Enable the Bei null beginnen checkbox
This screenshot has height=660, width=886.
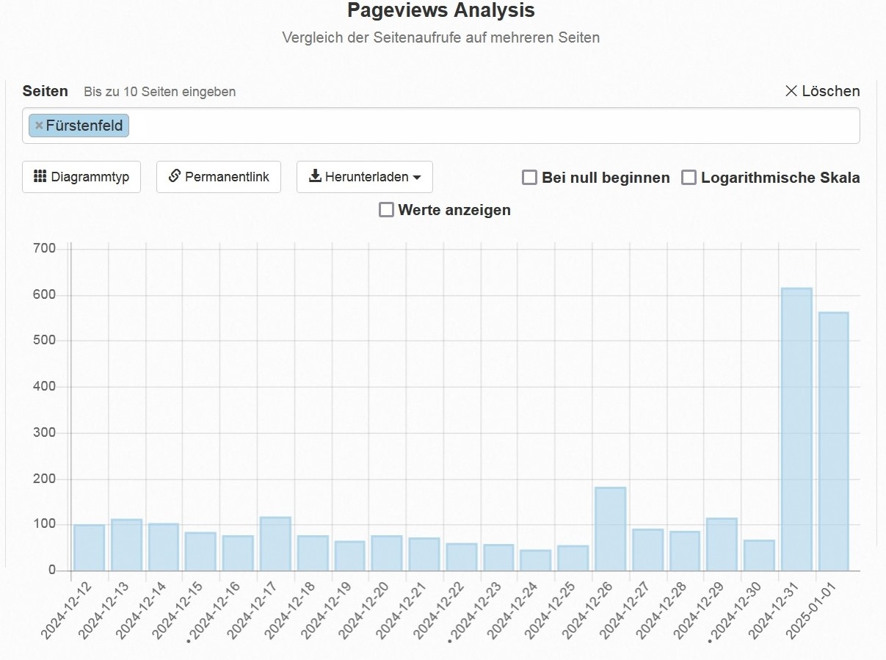[529, 178]
